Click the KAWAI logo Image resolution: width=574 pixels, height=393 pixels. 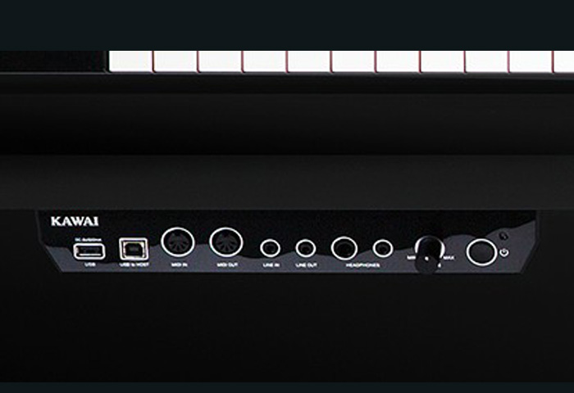tap(75, 222)
